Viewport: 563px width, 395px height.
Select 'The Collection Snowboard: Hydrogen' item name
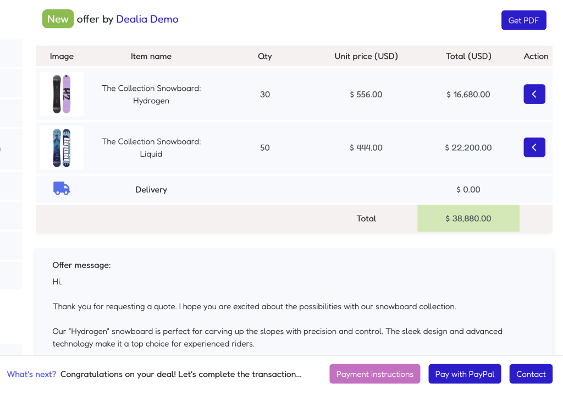(151, 95)
